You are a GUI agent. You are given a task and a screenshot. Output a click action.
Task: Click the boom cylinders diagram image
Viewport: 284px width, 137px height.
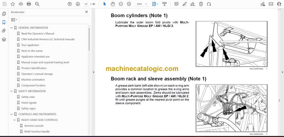coord(232,44)
